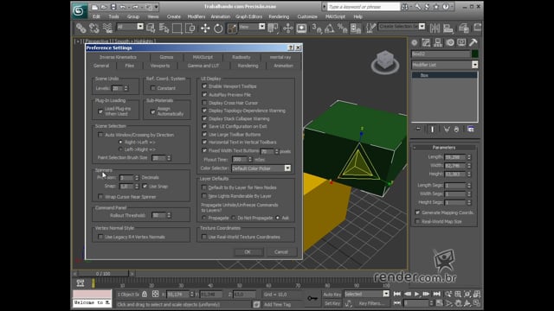Open the reference coordinate system dropdown
This screenshot has height=311, width=554.
261,27
